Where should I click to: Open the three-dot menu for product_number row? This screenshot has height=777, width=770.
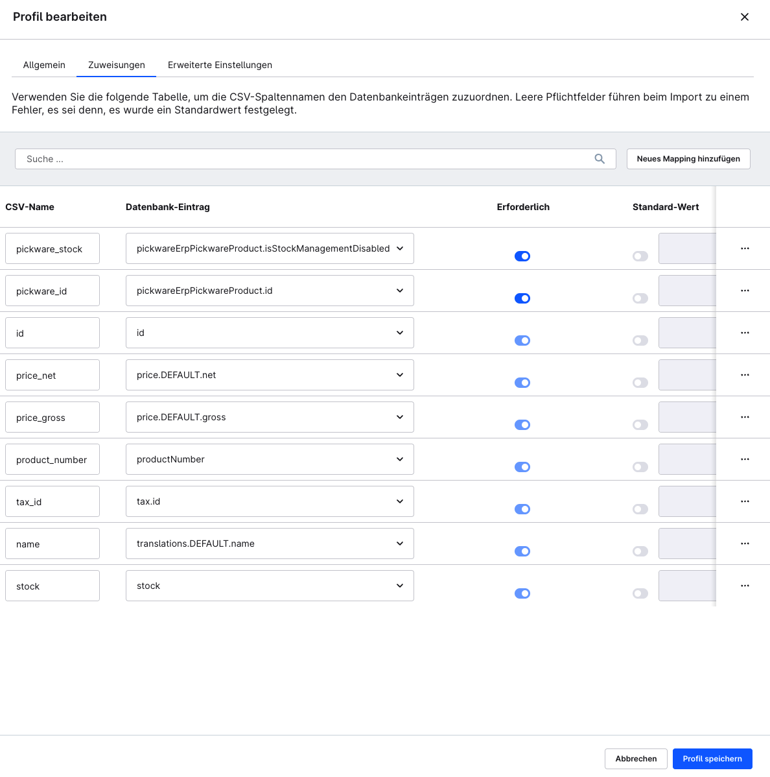(x=745, y=459)
